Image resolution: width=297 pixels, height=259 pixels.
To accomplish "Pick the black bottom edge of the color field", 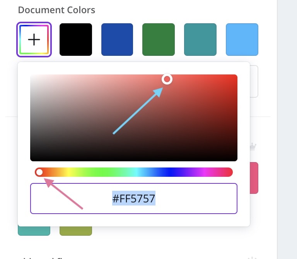I will (x=134, y=159).
